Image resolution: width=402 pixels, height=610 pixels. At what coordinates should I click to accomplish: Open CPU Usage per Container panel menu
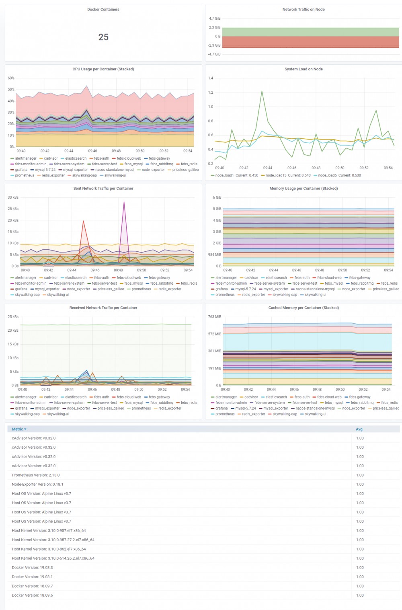point(103,69)
